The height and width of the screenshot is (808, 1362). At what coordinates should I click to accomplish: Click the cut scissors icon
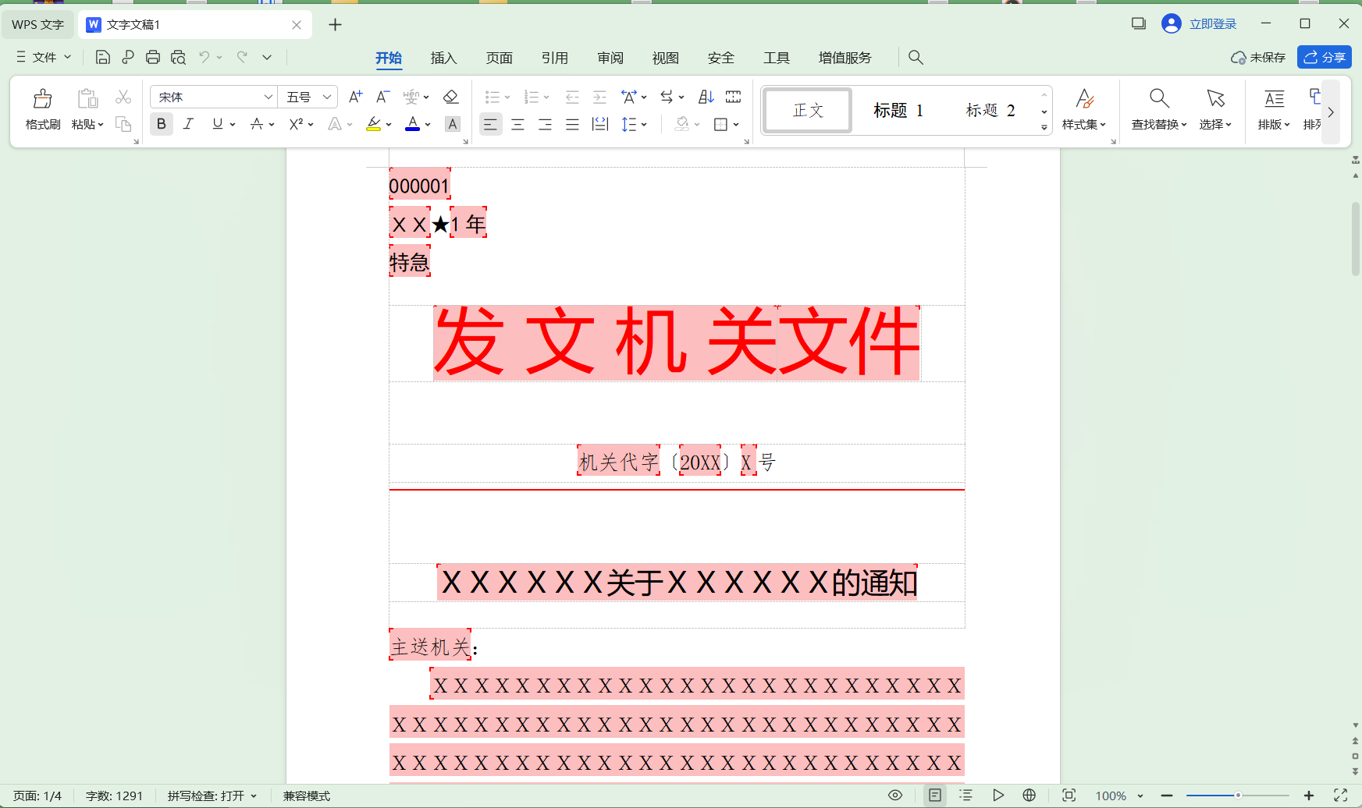[x=123, y=97]
